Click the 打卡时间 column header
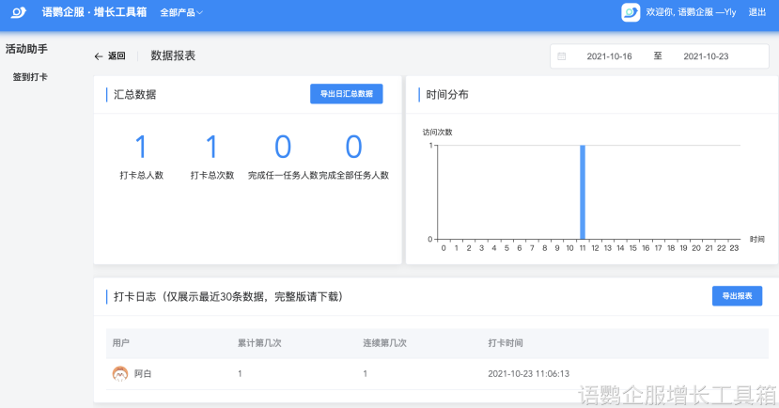This screenshot has height=408, width=779. (x=506, y=343)
